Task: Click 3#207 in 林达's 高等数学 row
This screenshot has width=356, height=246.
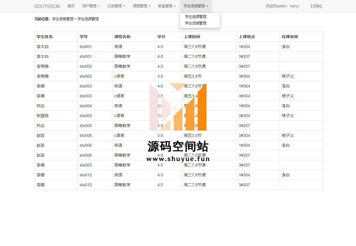Action: [244, 126]
